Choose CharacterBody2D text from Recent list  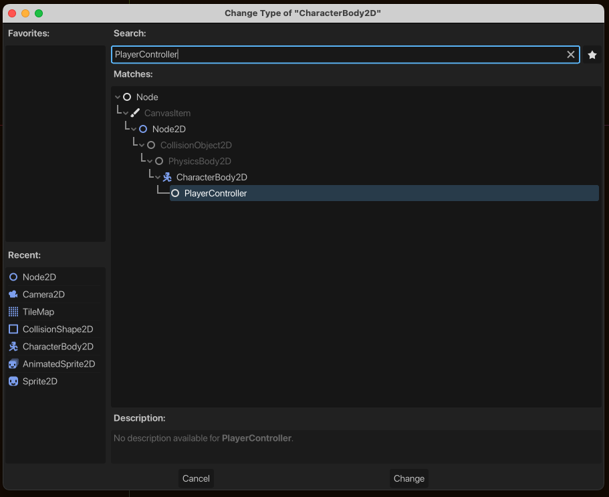[x=58, y=347]
